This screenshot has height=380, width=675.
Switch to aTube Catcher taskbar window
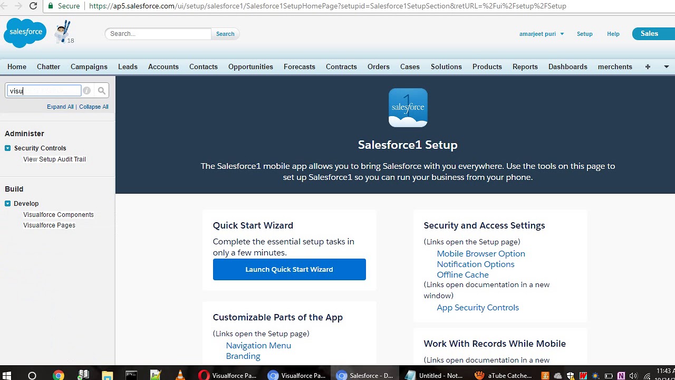coord(504,375)
